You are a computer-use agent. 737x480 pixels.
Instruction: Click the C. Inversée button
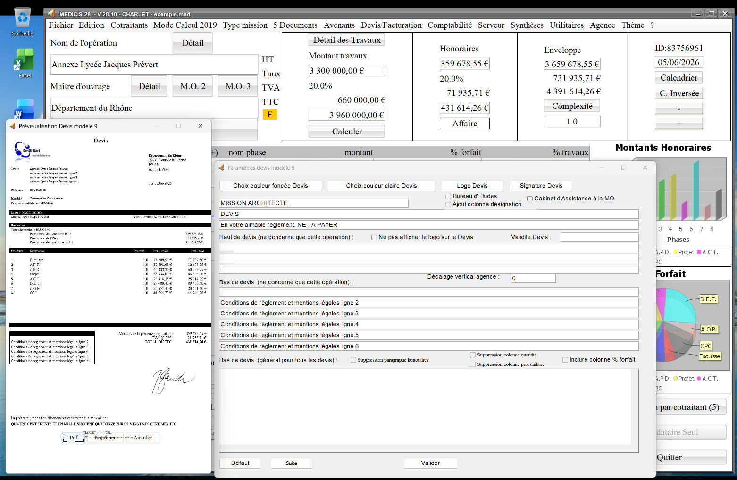[679, 93]
